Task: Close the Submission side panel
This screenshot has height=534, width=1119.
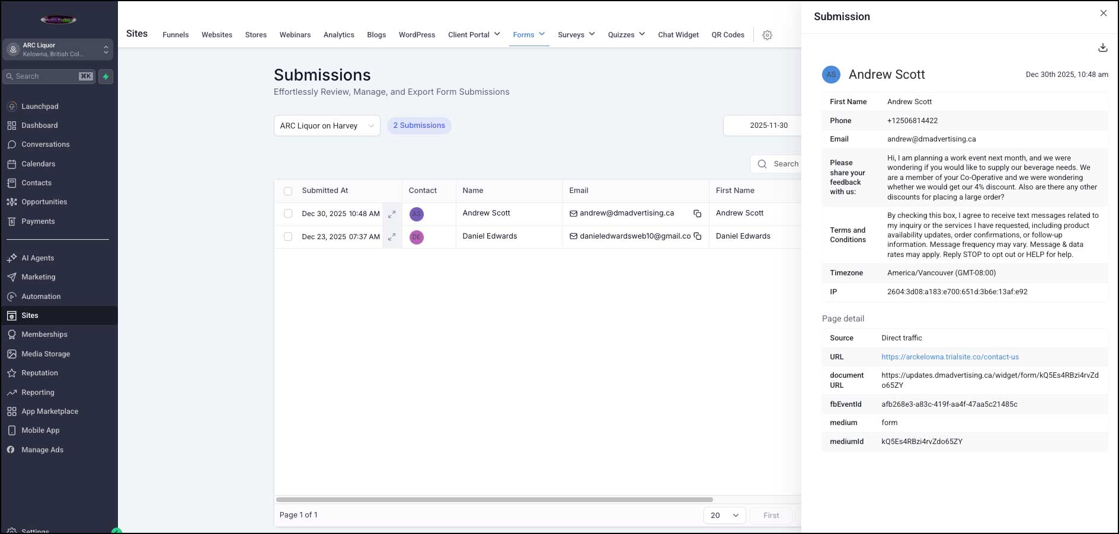Action: pos(1103,14)
